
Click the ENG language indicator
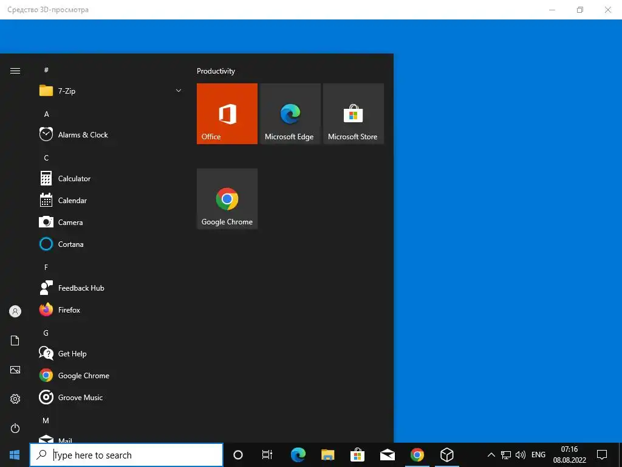point(538,455)
